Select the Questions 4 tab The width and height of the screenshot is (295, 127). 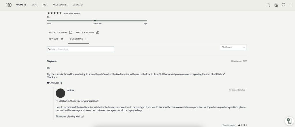point(78,39)
